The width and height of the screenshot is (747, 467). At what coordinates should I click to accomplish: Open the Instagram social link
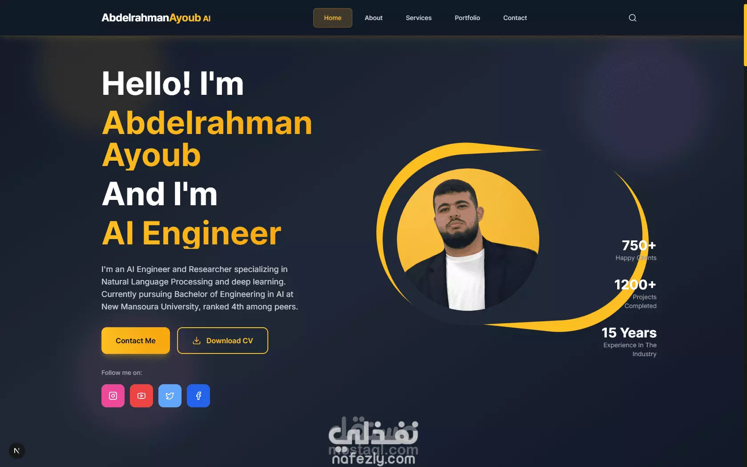[113, 396]
